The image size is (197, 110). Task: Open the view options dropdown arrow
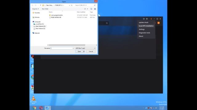click(87, 9)
